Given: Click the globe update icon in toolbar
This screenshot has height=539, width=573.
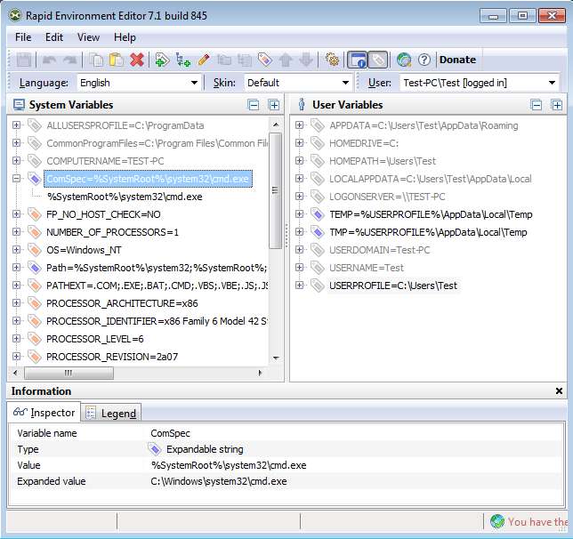Looking at the screenshot, I should [404, 60].
